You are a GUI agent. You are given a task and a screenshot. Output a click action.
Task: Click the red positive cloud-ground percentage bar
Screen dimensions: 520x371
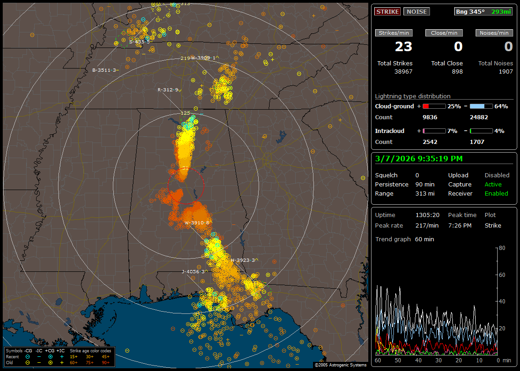click(x=434, y=106)
